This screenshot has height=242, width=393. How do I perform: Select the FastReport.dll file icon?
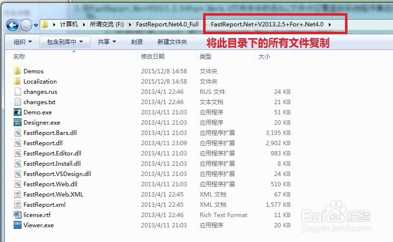coord(18,143)
